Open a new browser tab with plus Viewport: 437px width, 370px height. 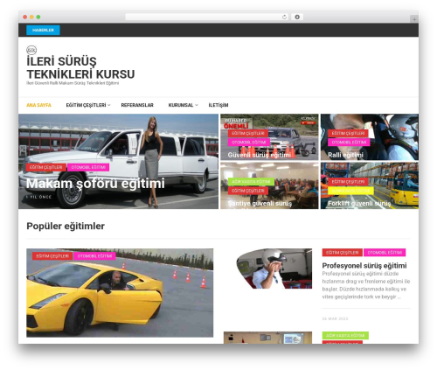[x=414, y=19]
